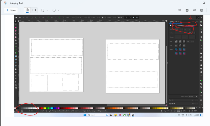Viewport: 210px width, 126px height.
Task: Choose the Miter join style button
Action: (184, 42)
